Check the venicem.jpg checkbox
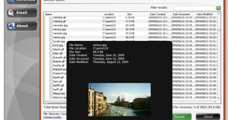Viewport: 229px width, 120px height. tap(51, 33)
